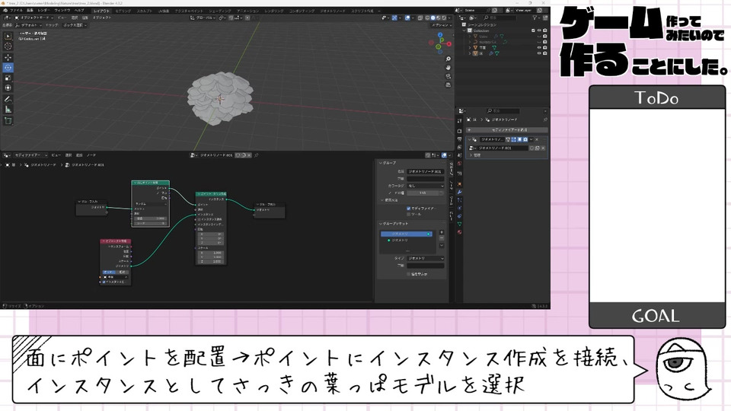Select the Select Box tool in viewport toolbar
This screenshot has height=411, width=731.
tap(8, 36)
